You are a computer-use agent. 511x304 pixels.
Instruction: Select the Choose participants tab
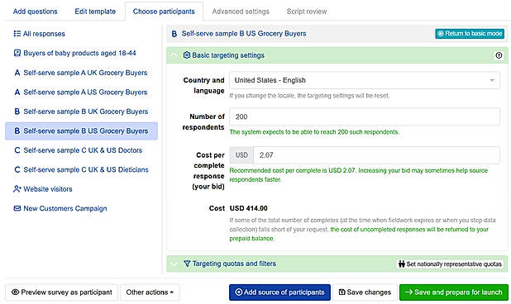pyautogui.click(x=164, y=12)
